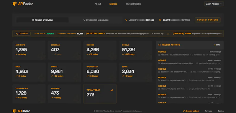236x113 pixels.
Task: Go to Threat Insights
Action: [x=134, y=4]
